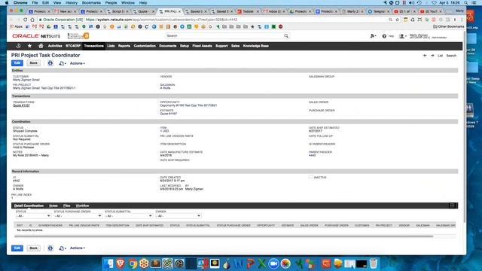The height and width of the screenshot is (271, 482).
Task: Click the Other Bookmarks folder
Action: (449, 27)
